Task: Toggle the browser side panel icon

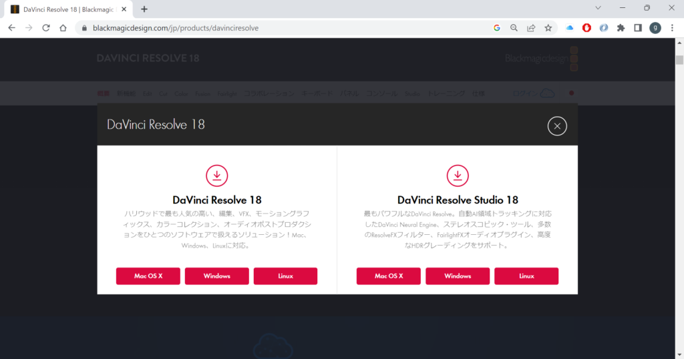Action: [x=638, y=28]
